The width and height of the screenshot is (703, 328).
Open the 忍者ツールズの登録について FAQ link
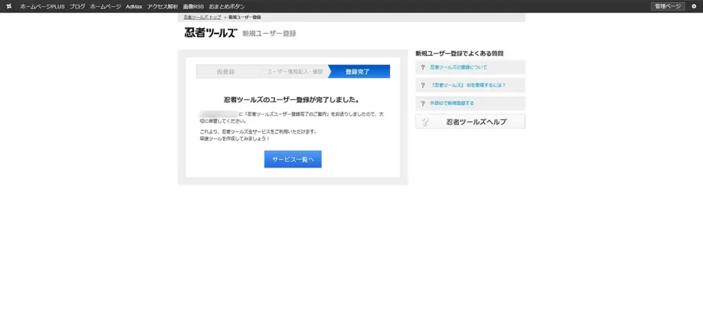459,67
